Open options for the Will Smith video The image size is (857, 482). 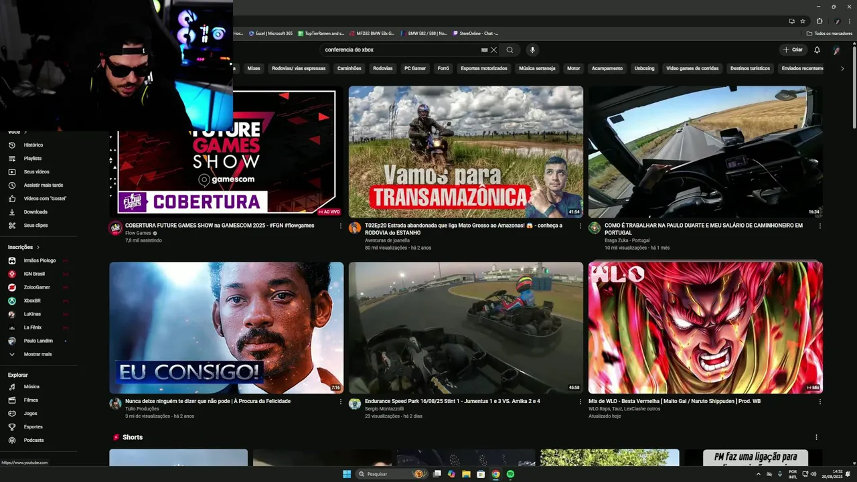click(x=341, y=402)
